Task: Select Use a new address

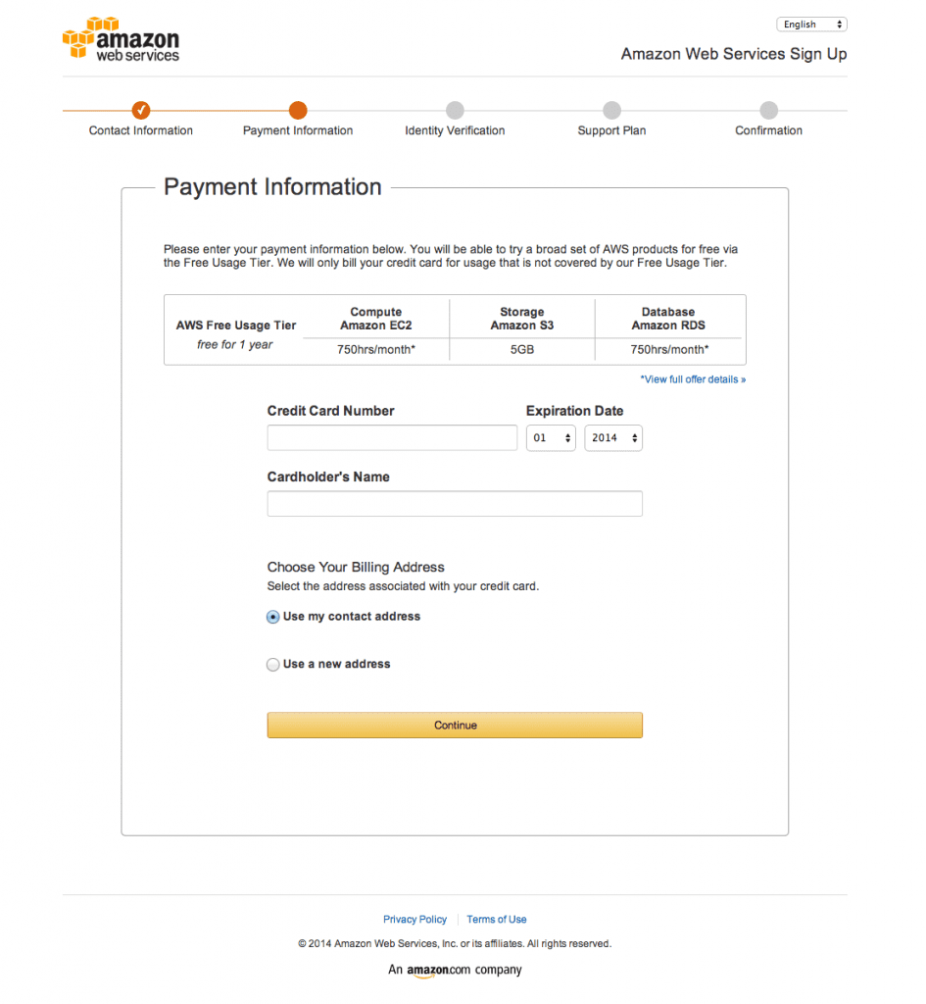Action: coord(272,664)
